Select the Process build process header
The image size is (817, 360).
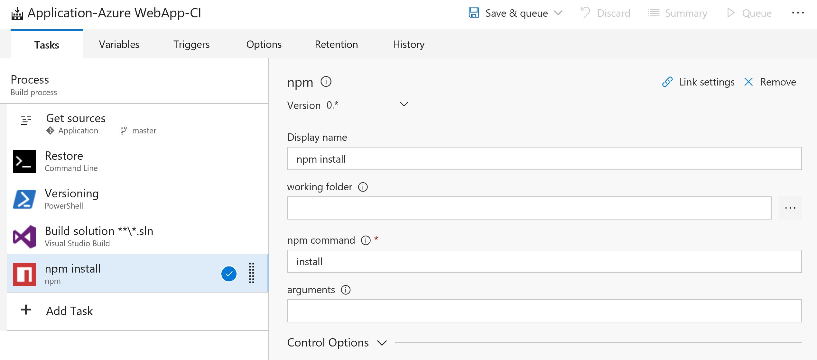pyautogui.click(x=134, y=85)
